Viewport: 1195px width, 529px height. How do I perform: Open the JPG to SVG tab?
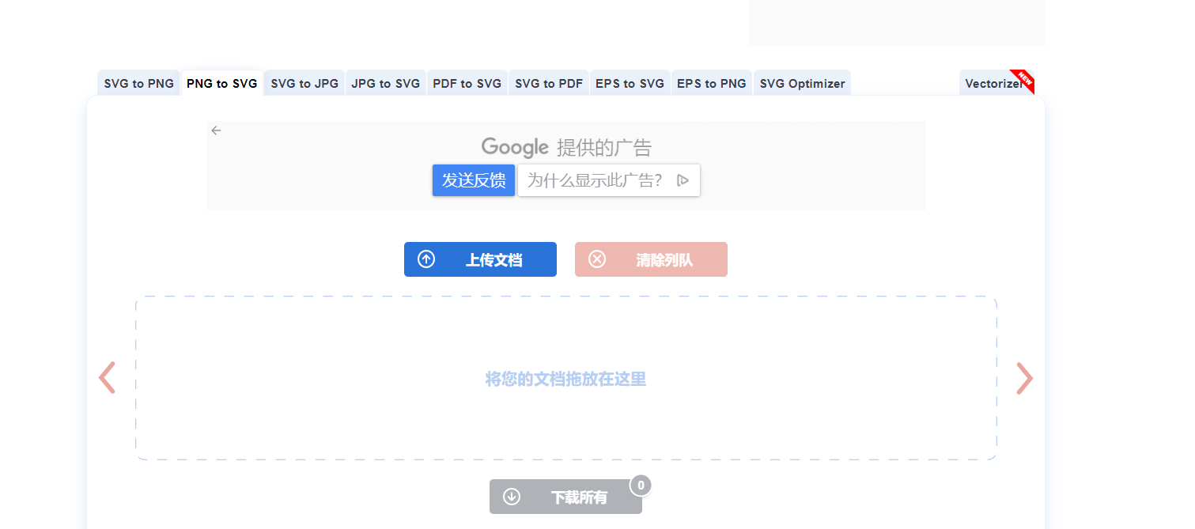(x=385, y=82)
